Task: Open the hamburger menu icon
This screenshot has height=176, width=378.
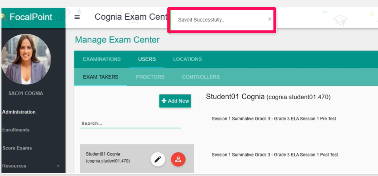Action: pos(77,17)
